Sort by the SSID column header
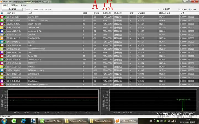This screenshot has width=199, height=124. click(x=30, y=13)
